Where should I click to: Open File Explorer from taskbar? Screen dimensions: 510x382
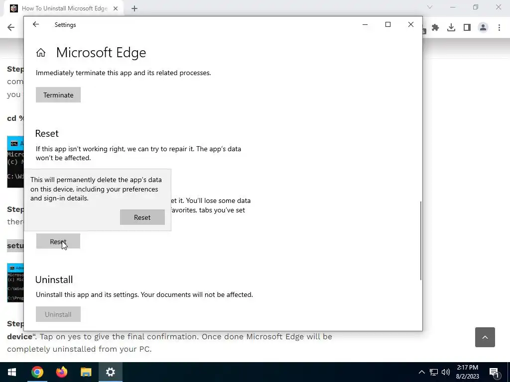point(86,372)
